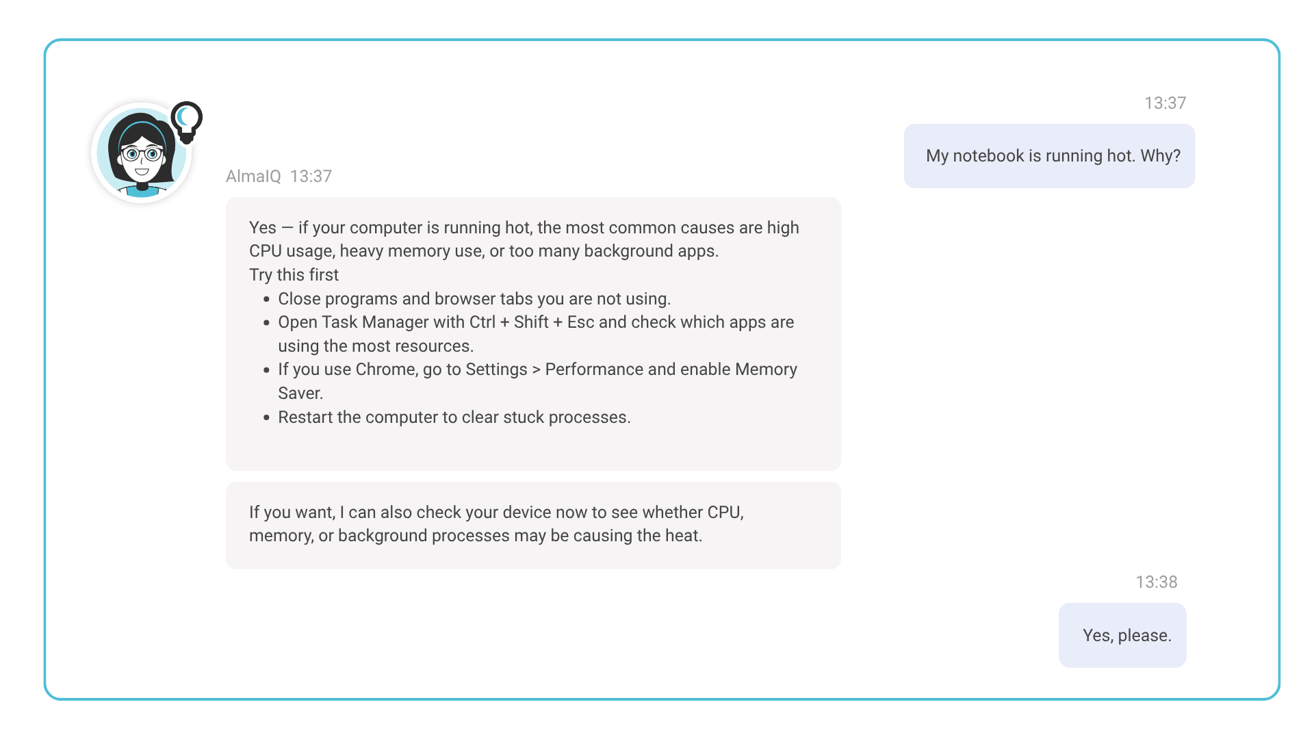Click the "Open Task Manager" bullet item

point(536,334)
